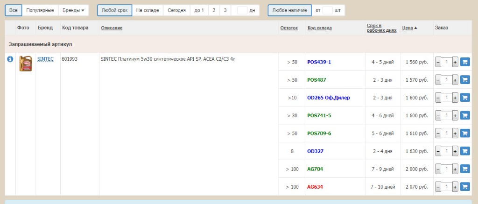The width and height of the screenshot is (478, 204).
Task: Decrease quantity for POS439-1 offer
Action: pos(438,62)
